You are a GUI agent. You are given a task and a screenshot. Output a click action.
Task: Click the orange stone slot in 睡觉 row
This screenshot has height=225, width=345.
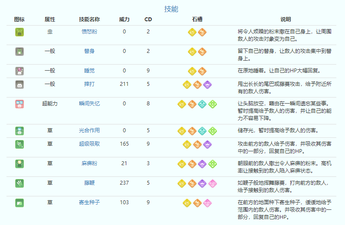click(x=202, y=71)
